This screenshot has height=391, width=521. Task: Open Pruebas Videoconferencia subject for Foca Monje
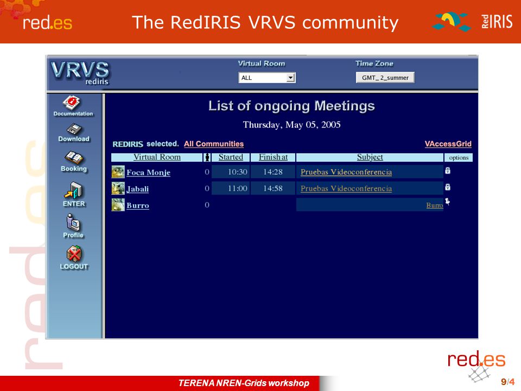coord(346,172)
